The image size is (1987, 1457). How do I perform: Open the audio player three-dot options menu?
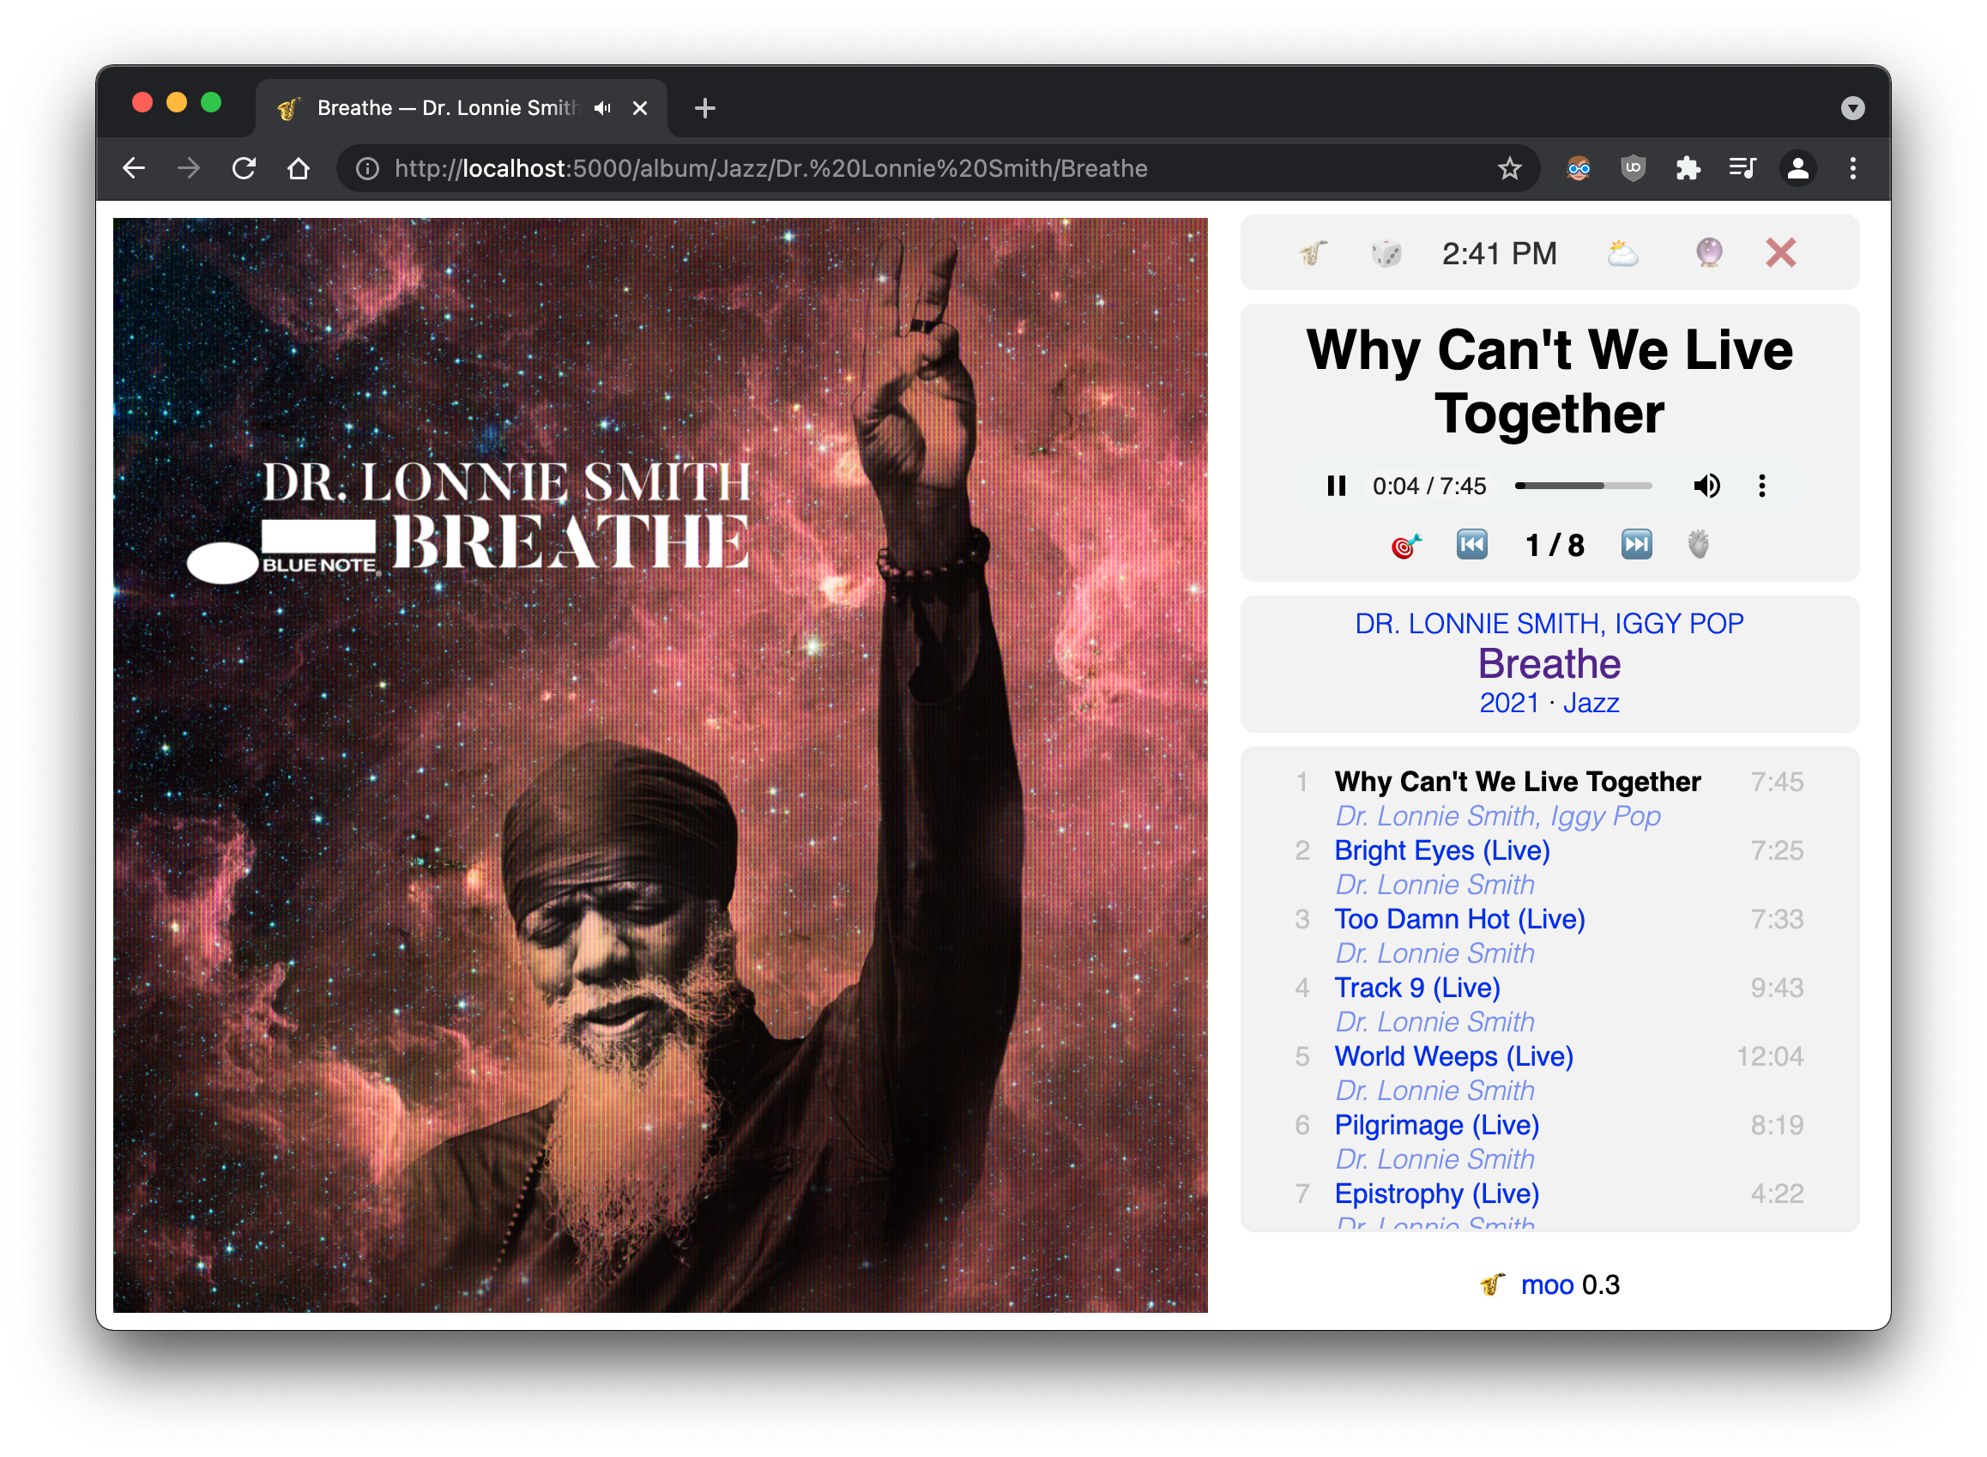pos(1761,486)
